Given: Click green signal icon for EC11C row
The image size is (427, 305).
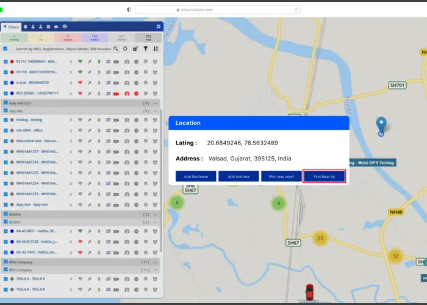Looking at the screenshot, I should (x=80, y=62).
